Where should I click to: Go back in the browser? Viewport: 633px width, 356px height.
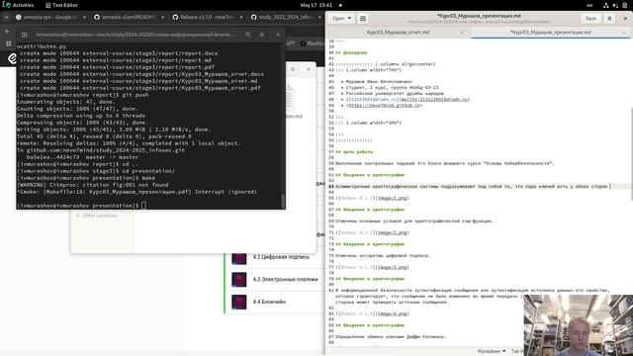point(7,31)
